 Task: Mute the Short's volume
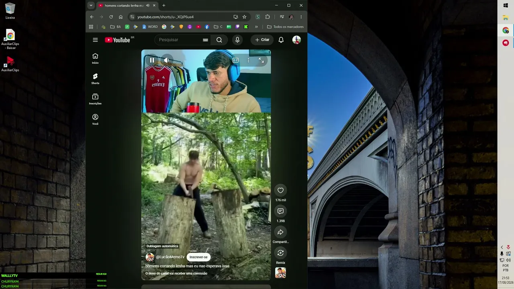pyautogui.click(x=166, y=60)
